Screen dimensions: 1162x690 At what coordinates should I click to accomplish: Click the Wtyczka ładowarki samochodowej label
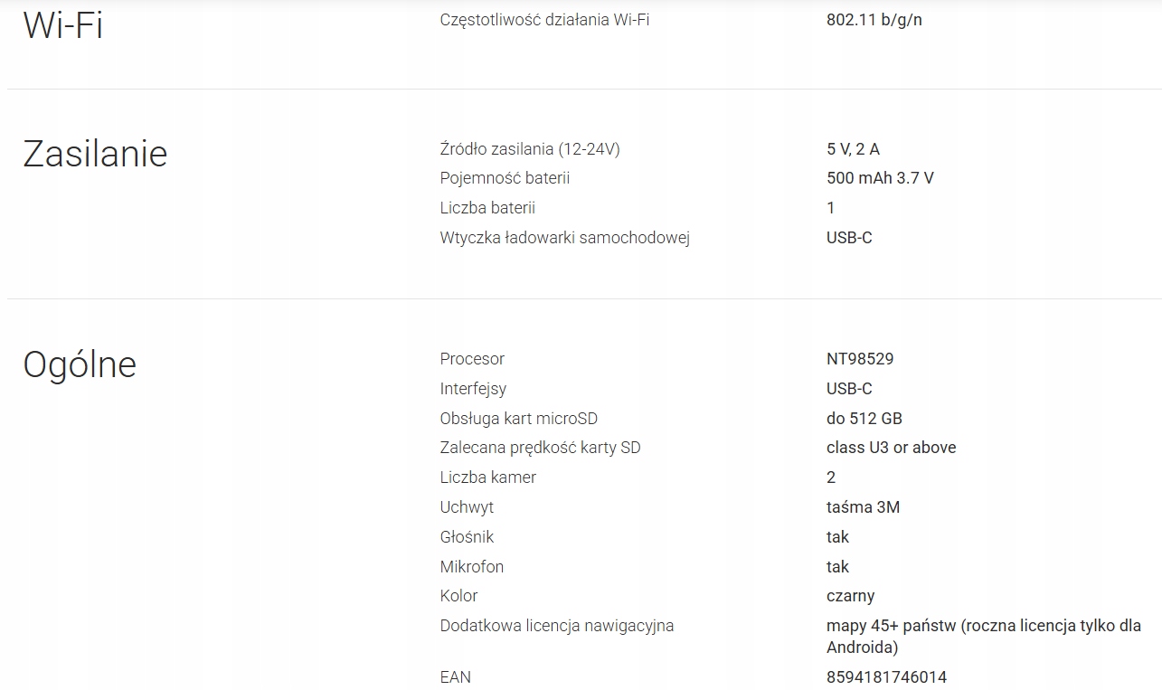pyautogui.click(x=564, y=238)
